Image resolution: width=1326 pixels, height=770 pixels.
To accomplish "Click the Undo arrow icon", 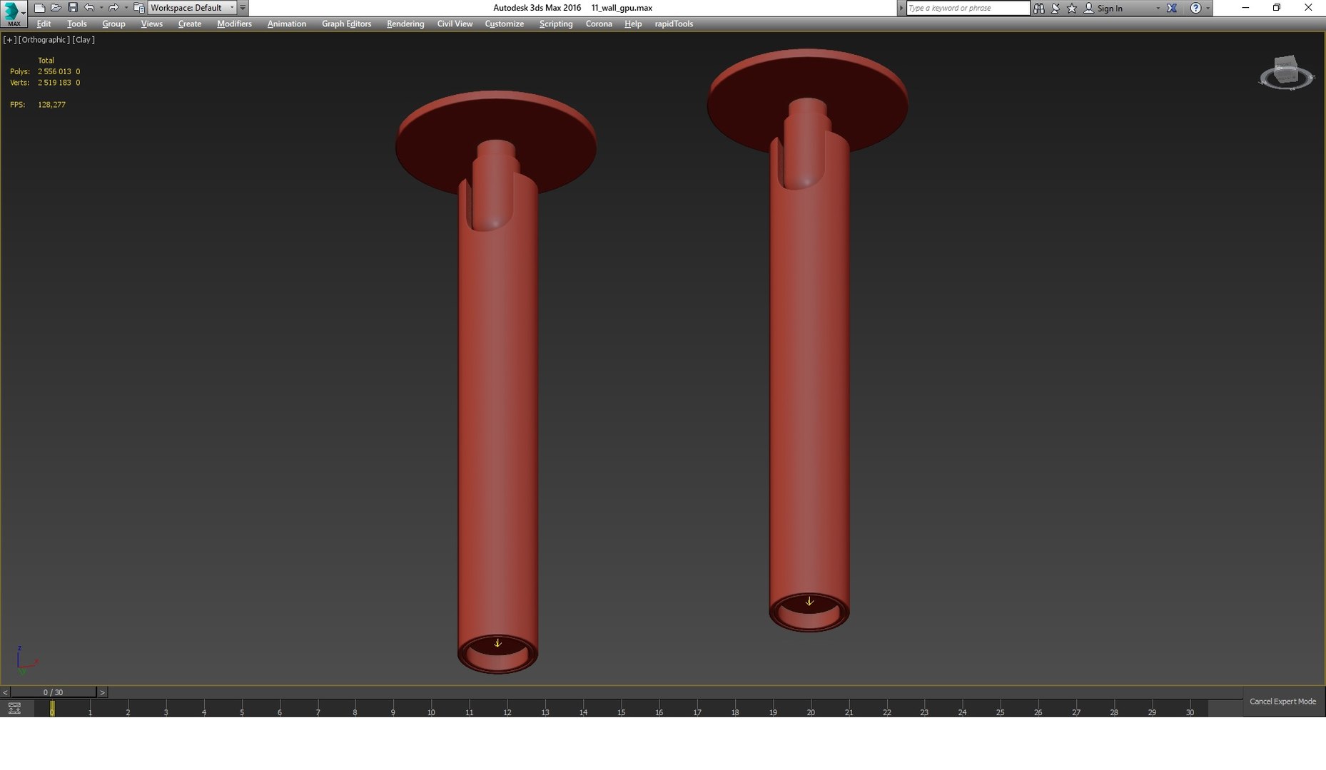I will [x=89, y=8].
